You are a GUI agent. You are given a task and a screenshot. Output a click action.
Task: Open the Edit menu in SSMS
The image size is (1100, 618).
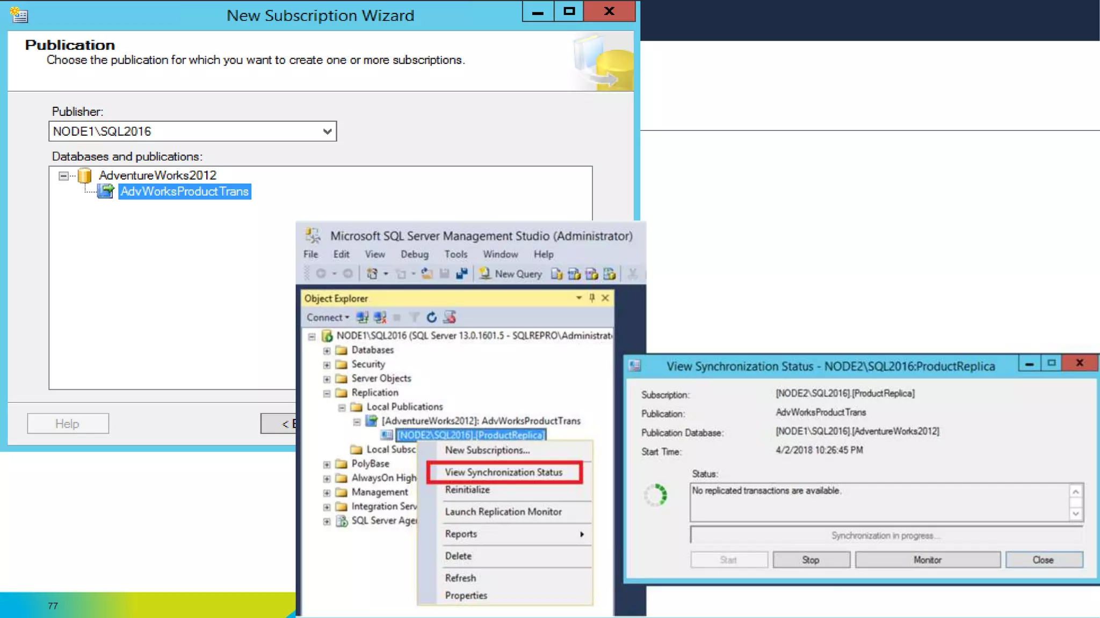coord(341,254)
